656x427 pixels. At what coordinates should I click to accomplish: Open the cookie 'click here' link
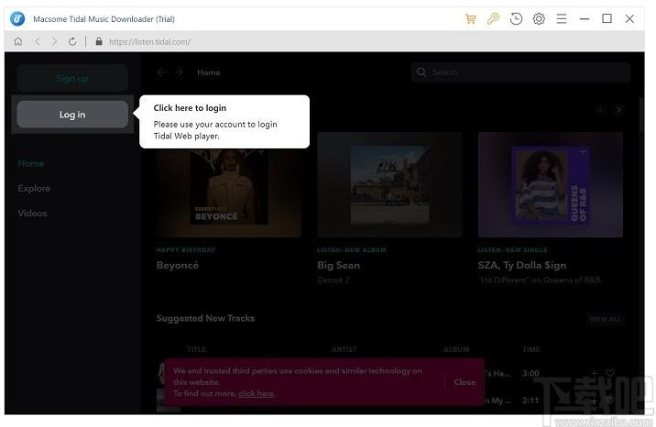[x=257, y=393]
